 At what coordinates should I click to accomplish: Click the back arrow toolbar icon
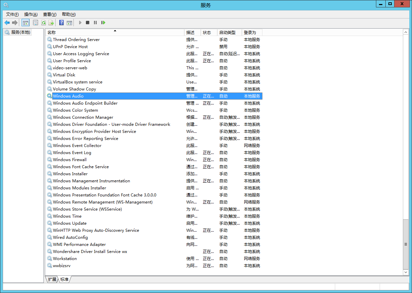pyautogui.click(x=7, y=23)
